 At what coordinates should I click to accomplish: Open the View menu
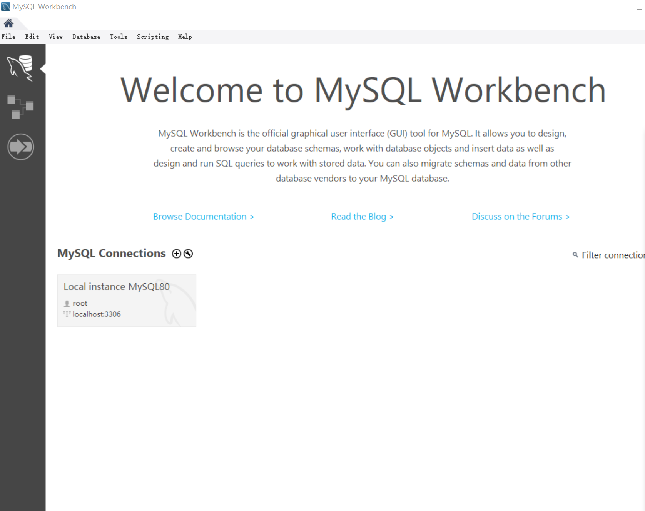pos(56,37)
